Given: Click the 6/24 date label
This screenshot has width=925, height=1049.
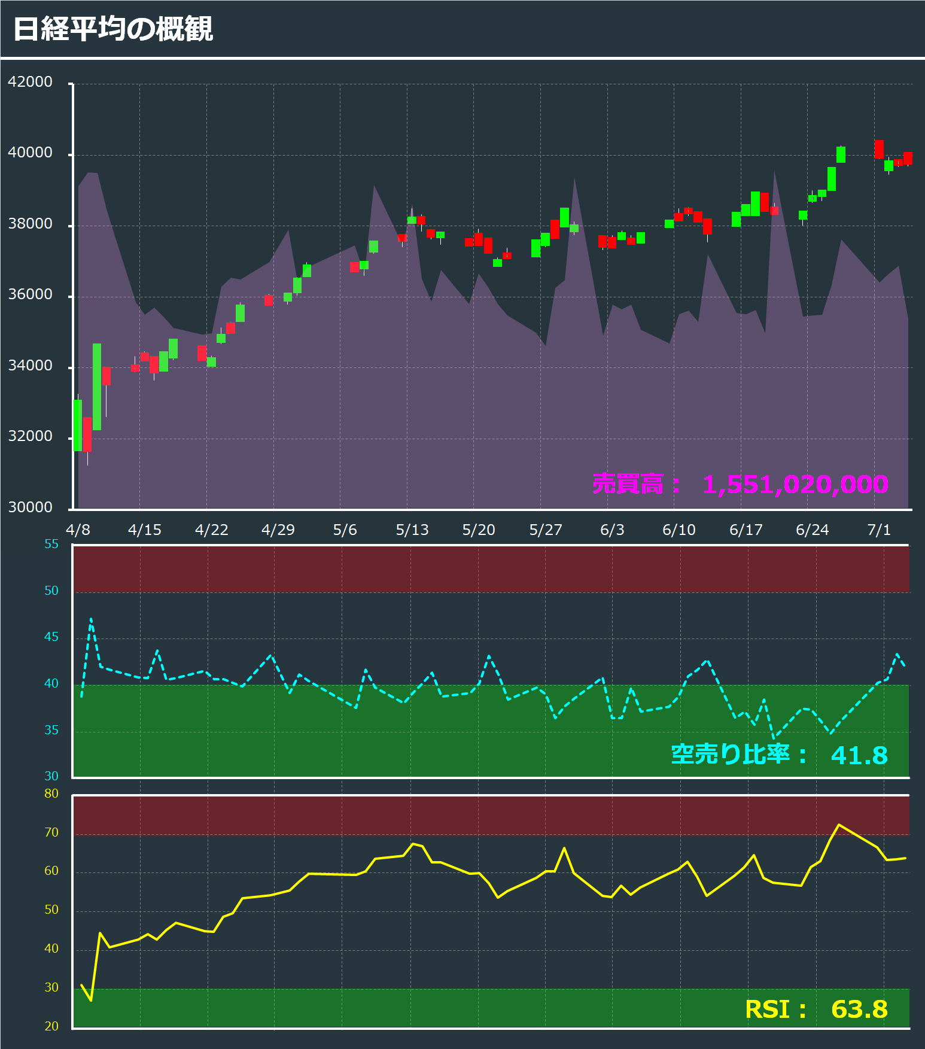Looking at the screenshot, I should click(813, 530).
